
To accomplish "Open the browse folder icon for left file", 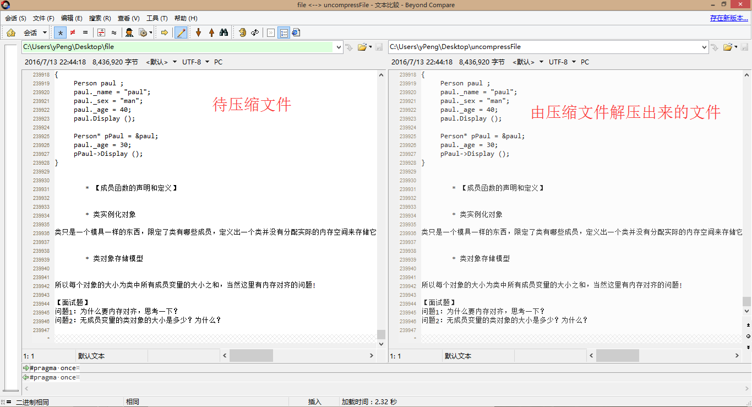I will (362, 47).
